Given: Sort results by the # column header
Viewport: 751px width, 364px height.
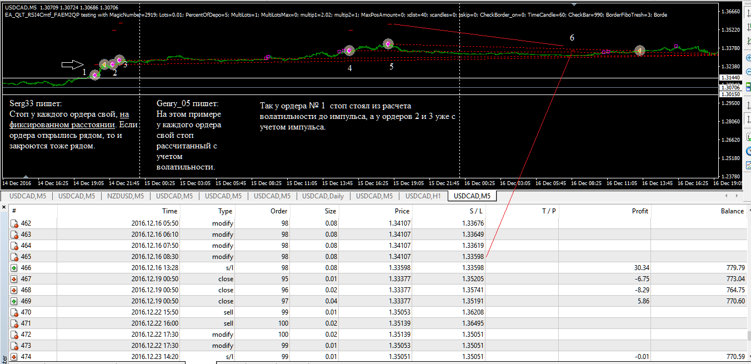Looking at the screenshot, I should click(33, 211).
